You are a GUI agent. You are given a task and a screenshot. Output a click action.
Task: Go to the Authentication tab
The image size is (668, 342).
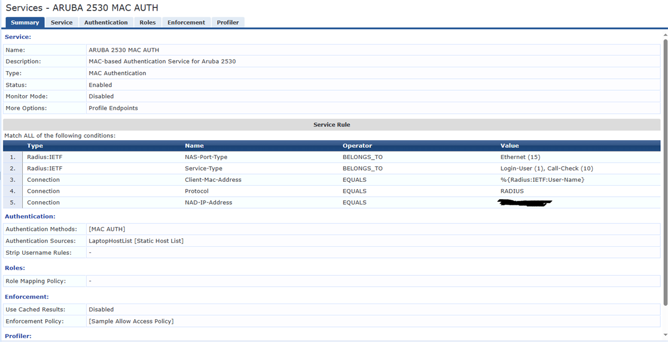[x=106, y=22]
